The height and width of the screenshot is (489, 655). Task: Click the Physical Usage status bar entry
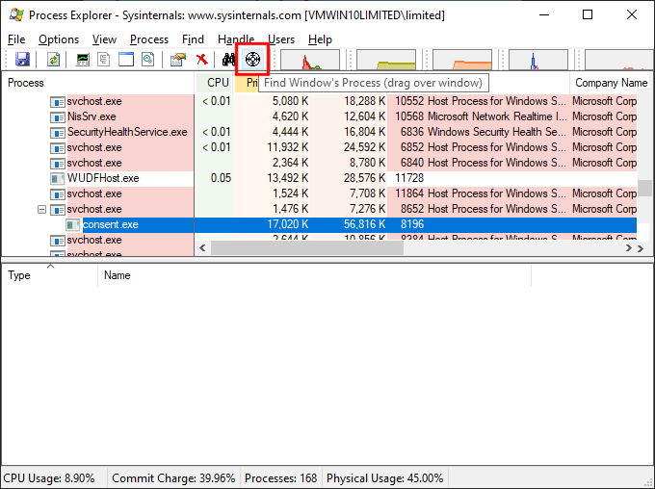384,478
